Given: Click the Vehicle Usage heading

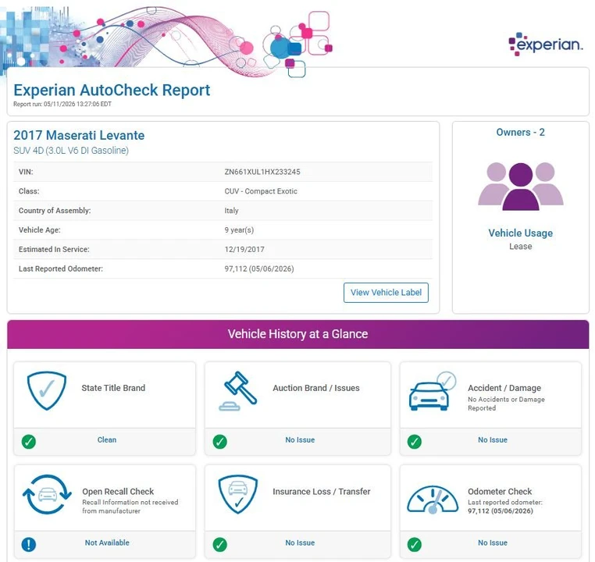Looking at the screenshot, I should coord(520,233).
